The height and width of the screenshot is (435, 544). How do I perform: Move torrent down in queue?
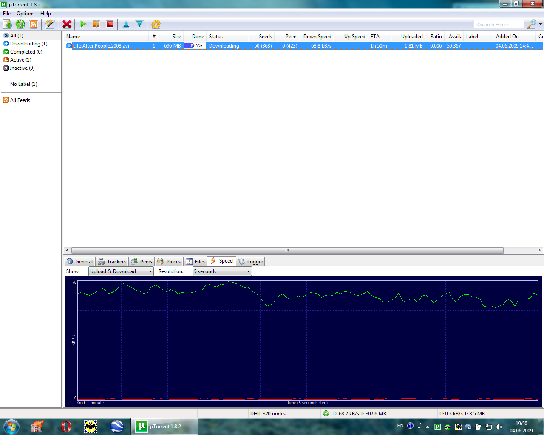(139, 24)
